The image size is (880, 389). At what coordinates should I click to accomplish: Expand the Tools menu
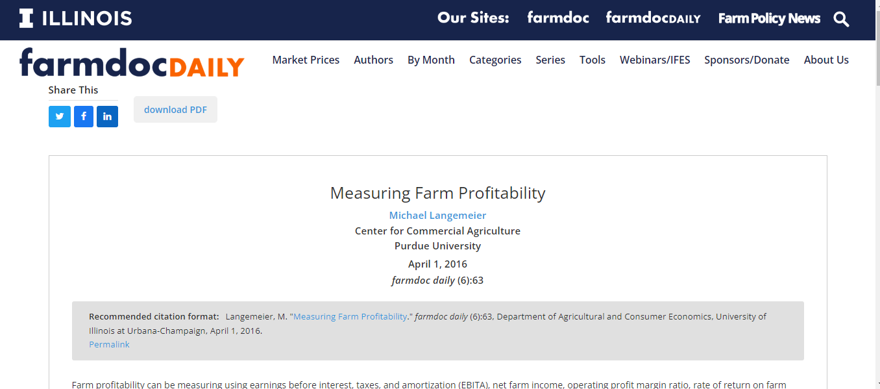[x=592, y=60]
